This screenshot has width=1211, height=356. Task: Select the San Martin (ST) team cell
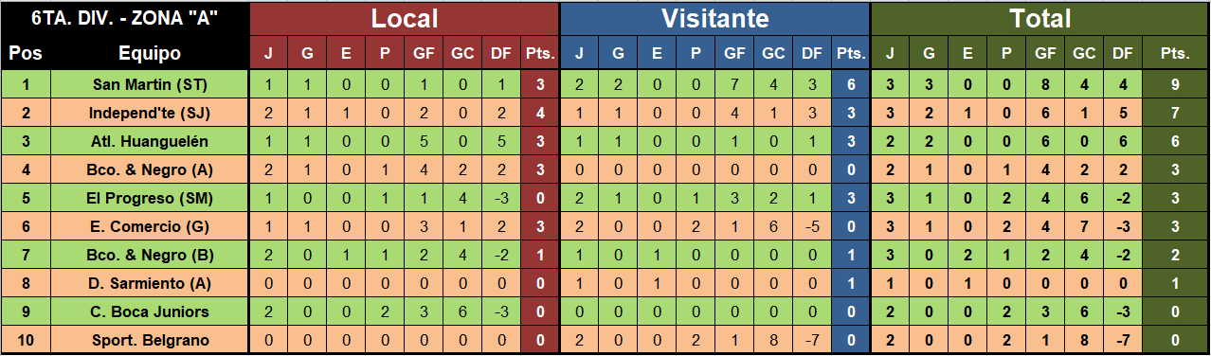[150, 84]
